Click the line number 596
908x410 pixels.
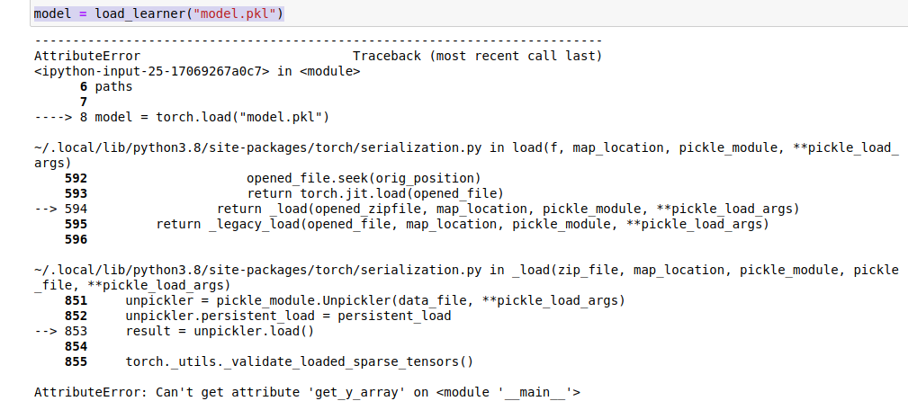click(76, 239)
